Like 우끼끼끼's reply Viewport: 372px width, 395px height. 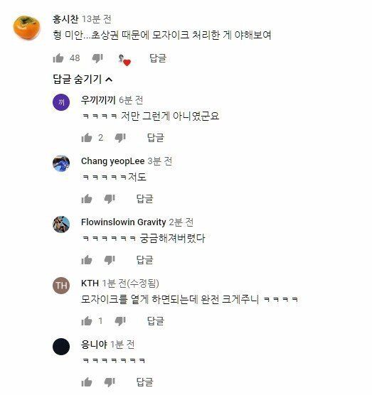click(x=87, y=138)
